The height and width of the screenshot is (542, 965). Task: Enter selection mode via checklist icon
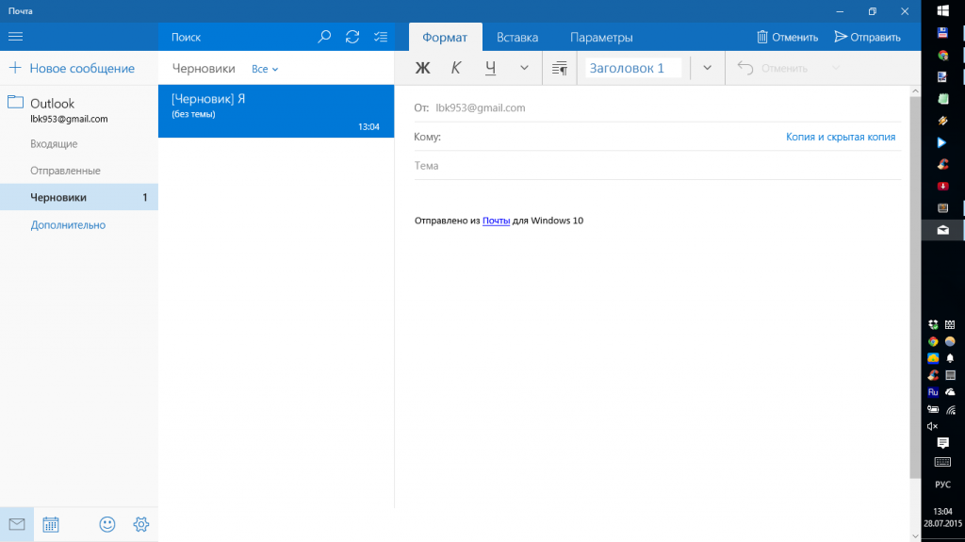coord(380,37)
